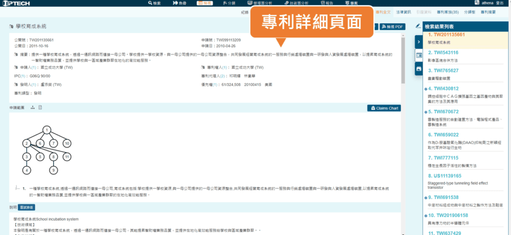This screenshot has width=511, height=235.
Task: Select result US11139165 in results list
Action: [x=448, y=176]
